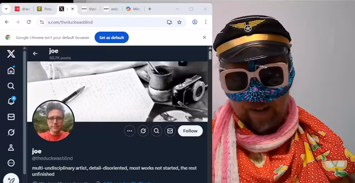Click the Grok icon beside the Follow button
Viewport: 355px width, 183px height.
tap(143, 131)
